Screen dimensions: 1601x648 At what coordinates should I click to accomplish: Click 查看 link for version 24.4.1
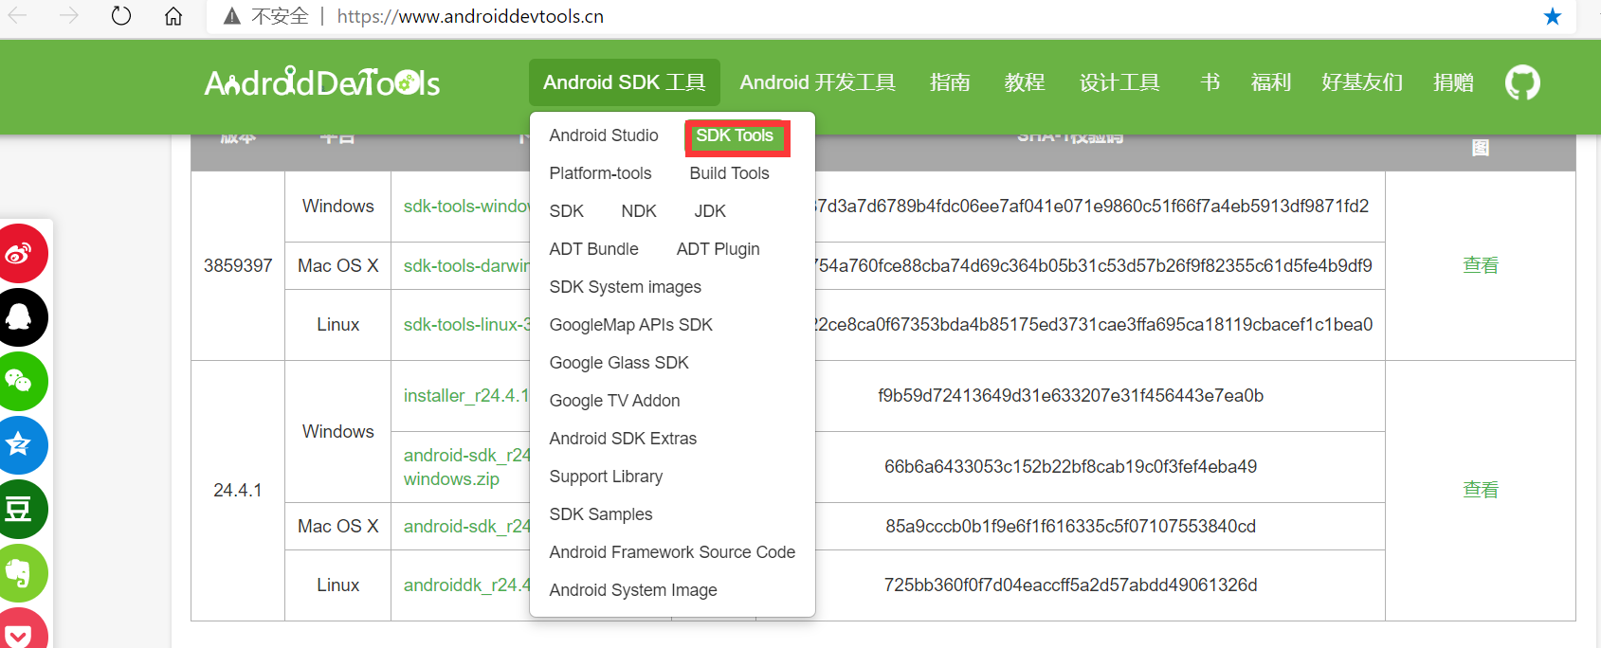click(x=1481, y=490)
